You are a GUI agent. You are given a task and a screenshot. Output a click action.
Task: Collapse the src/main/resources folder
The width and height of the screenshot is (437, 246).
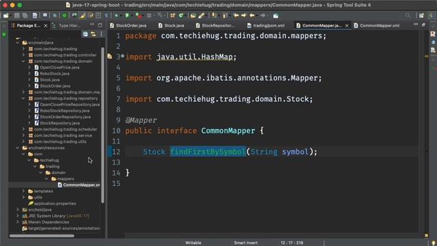pyautogui.click(x=18, y=148)
